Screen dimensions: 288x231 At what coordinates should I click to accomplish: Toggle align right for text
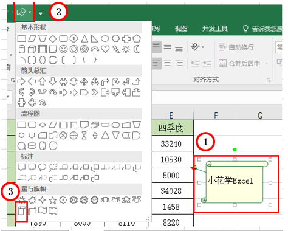tap(179, 63)
